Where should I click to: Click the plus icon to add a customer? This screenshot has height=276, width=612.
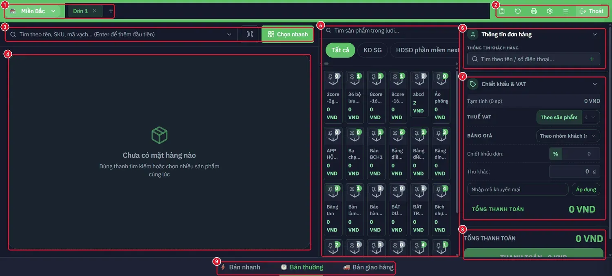(592, 59)
